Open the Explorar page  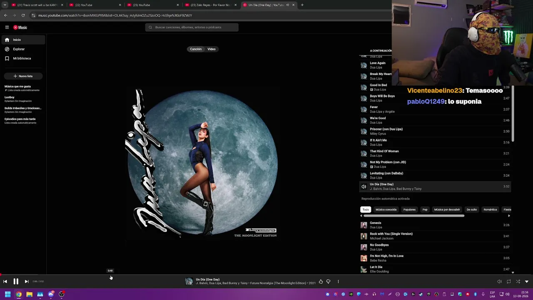(x=23, y=49)
